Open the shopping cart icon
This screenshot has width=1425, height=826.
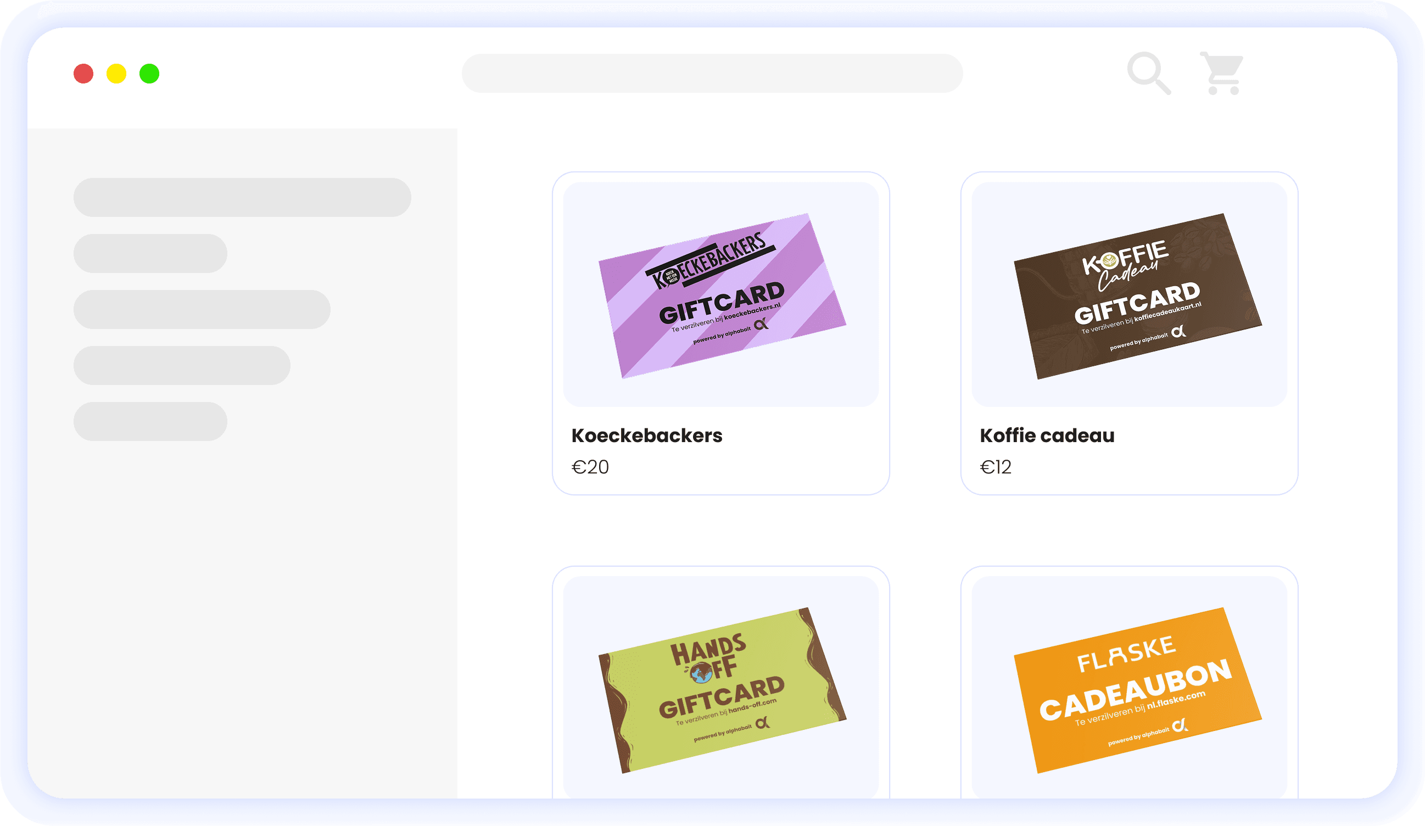(1221, 74)
